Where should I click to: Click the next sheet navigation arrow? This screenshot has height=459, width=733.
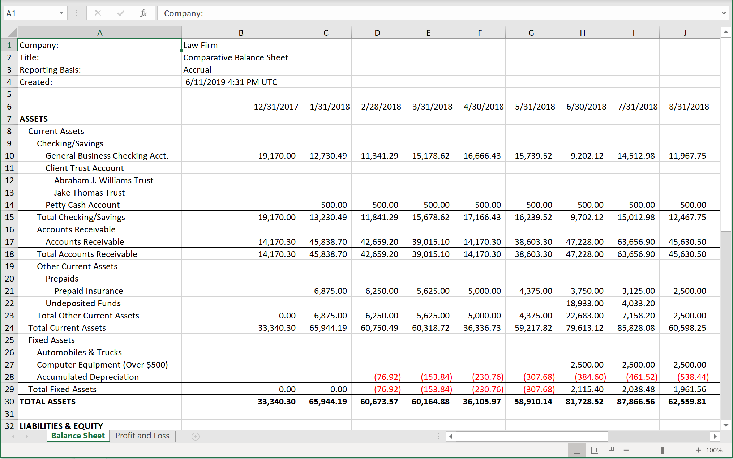tap(26, 436)
